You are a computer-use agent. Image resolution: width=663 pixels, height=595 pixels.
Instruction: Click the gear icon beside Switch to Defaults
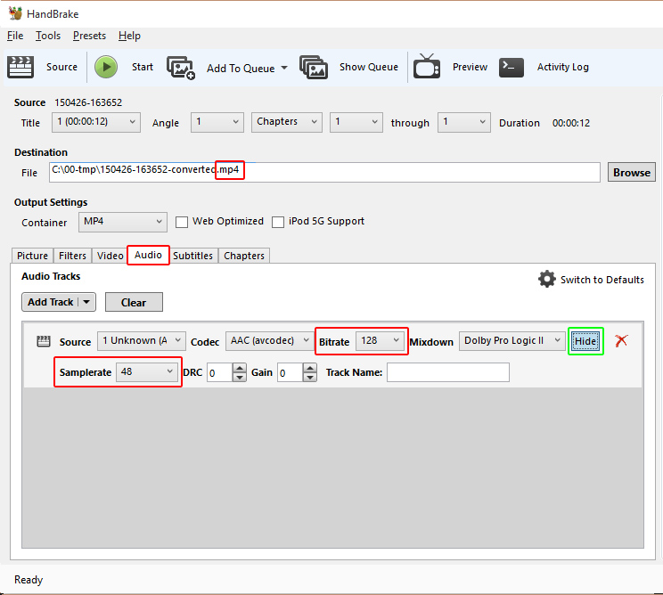(x=547, y=280)
